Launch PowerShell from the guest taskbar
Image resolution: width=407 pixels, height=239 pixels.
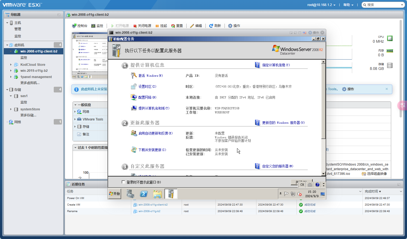[x=144, y=194]
